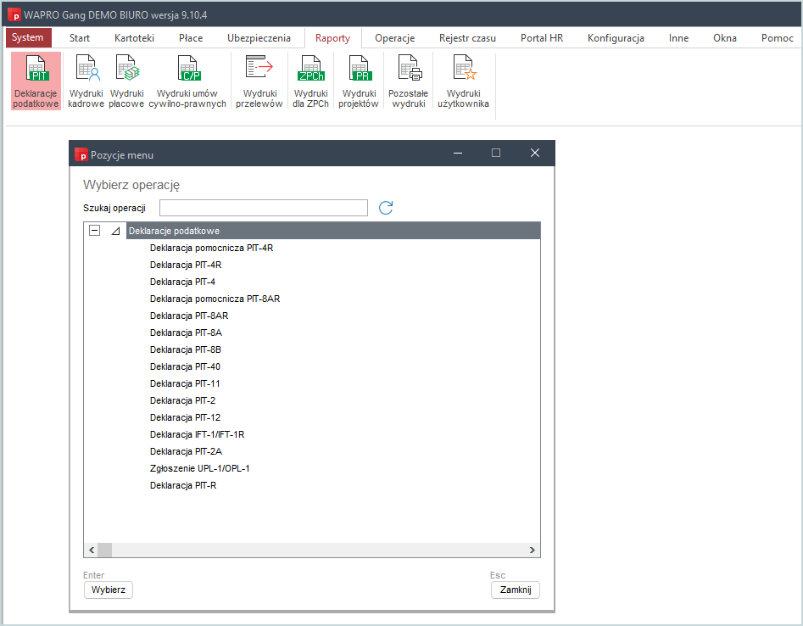Click the horizontal scrollbar right arrow

point(533,550)
